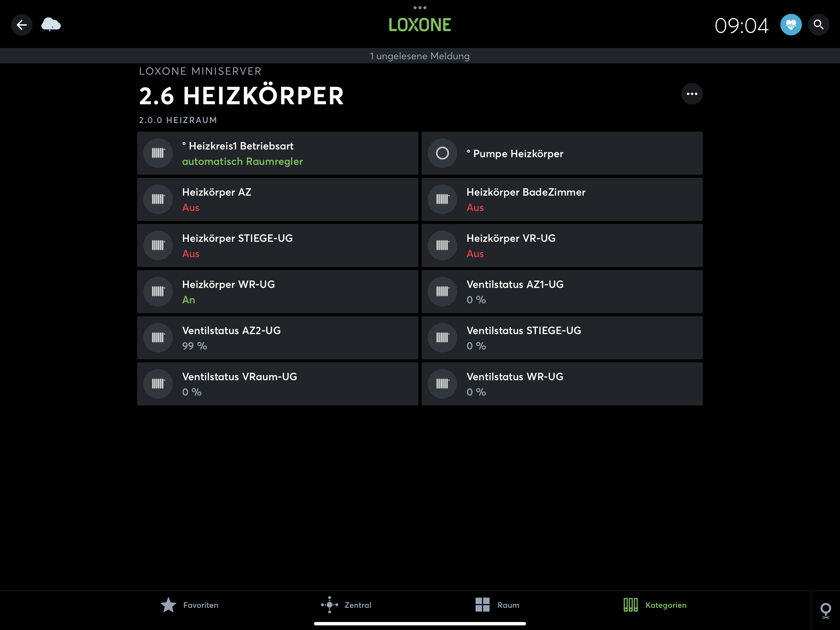Open the Zentral tab
840x630 pixels.
pyautogui.click(x=346, y=605)
